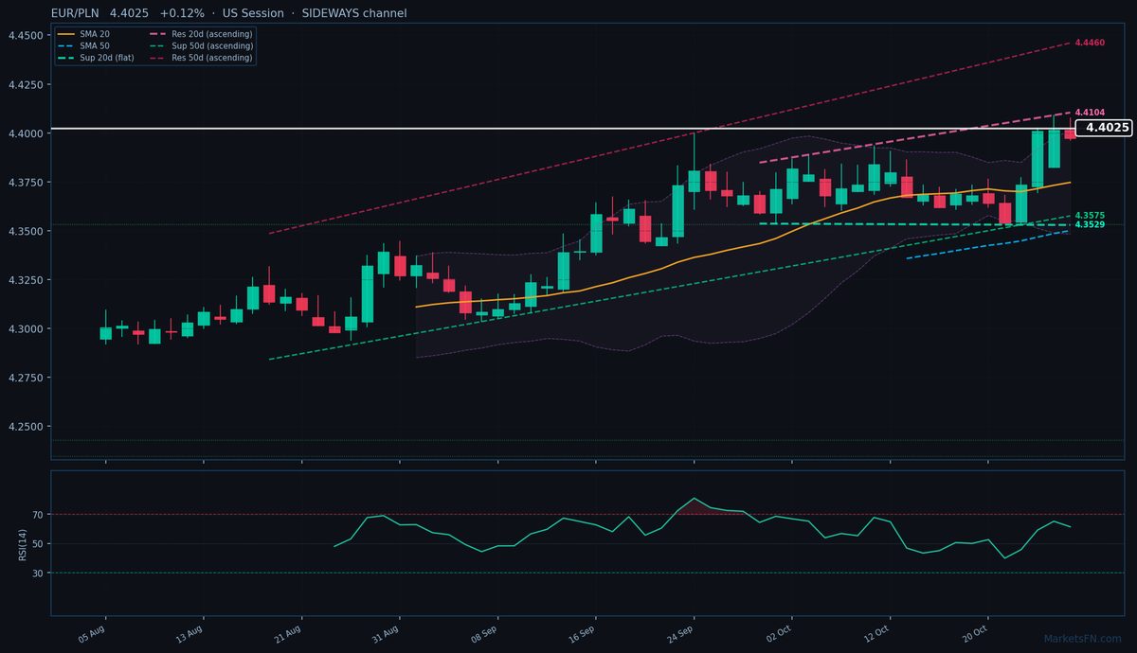Click the '02 Oct' date label
Screen dimensions: 1137x653
coord(778,634)
